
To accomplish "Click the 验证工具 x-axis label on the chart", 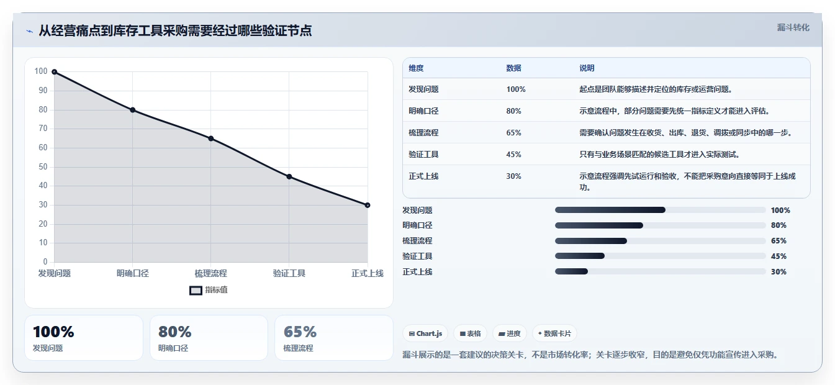I will (289, 273).
